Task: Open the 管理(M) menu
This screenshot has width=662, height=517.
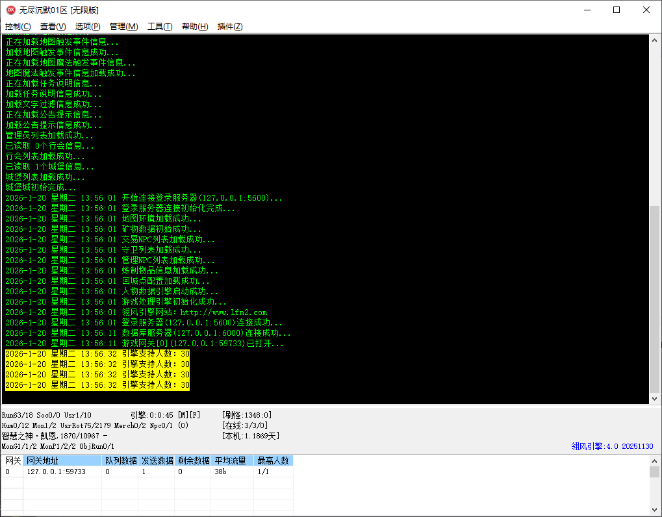Action: [123, 27]
